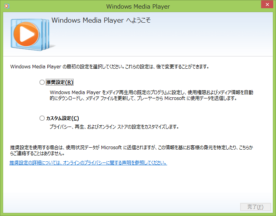Click second line of the 推奨設定 description
Viewport: 276px width, 216px height.
pyautogui.click(x=143, y=99)
